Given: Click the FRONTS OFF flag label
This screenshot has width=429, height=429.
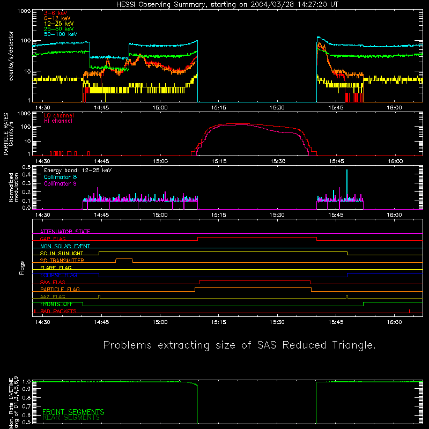Looking at the screenshot, I should [56, 304].
